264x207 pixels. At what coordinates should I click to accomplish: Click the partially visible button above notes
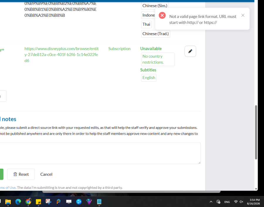(3, 96)
